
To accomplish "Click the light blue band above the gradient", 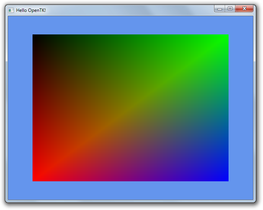I will [x=131, y=25].
